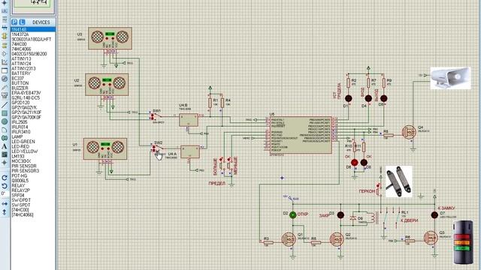Select the marker tool
Viewport: 481px width, 270px height.
point(5,163)
